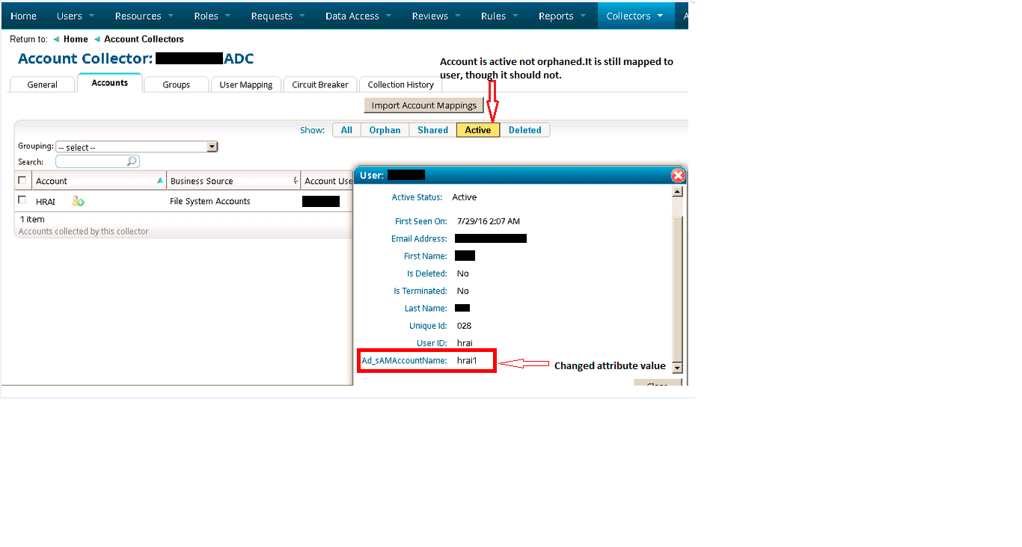Click the Business Source column sort icon
Image resolution: width=1022 pixels, height=547 pixels.
(296, 181)
